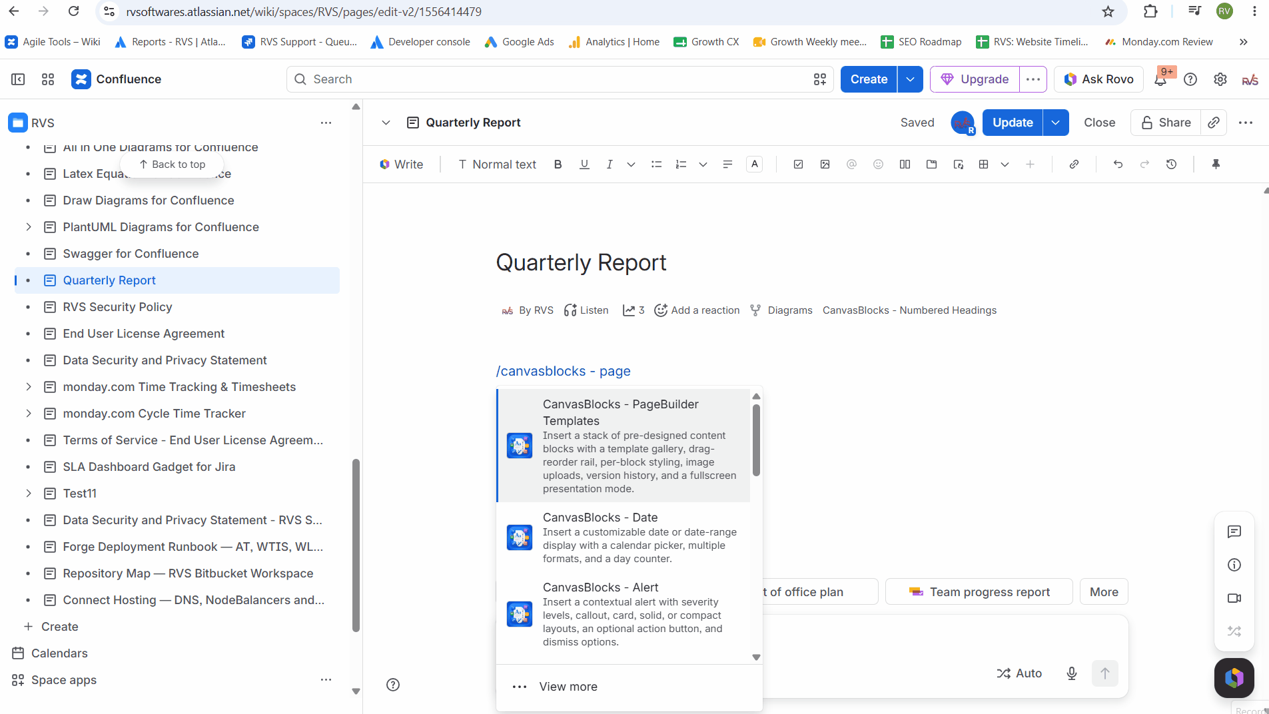Viewport: 1269px width, 714px height.
Task: Focus the Confluence search field
Action: pyautogui.click(x=560, y=79)
